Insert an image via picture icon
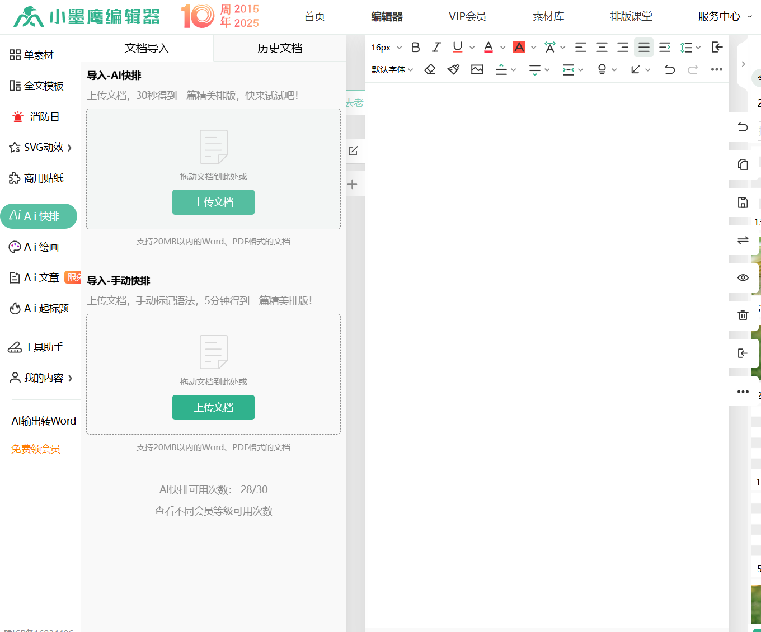The height and width of the screenshot is (632, 761). pos(477,69)
